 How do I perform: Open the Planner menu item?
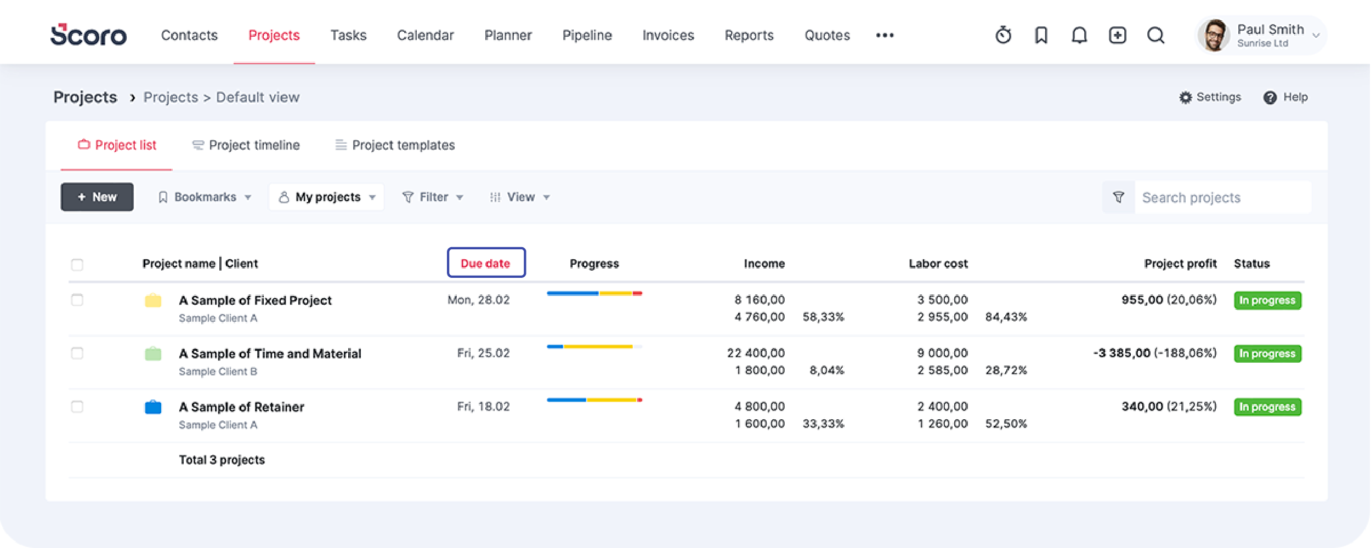click(508, 35)
